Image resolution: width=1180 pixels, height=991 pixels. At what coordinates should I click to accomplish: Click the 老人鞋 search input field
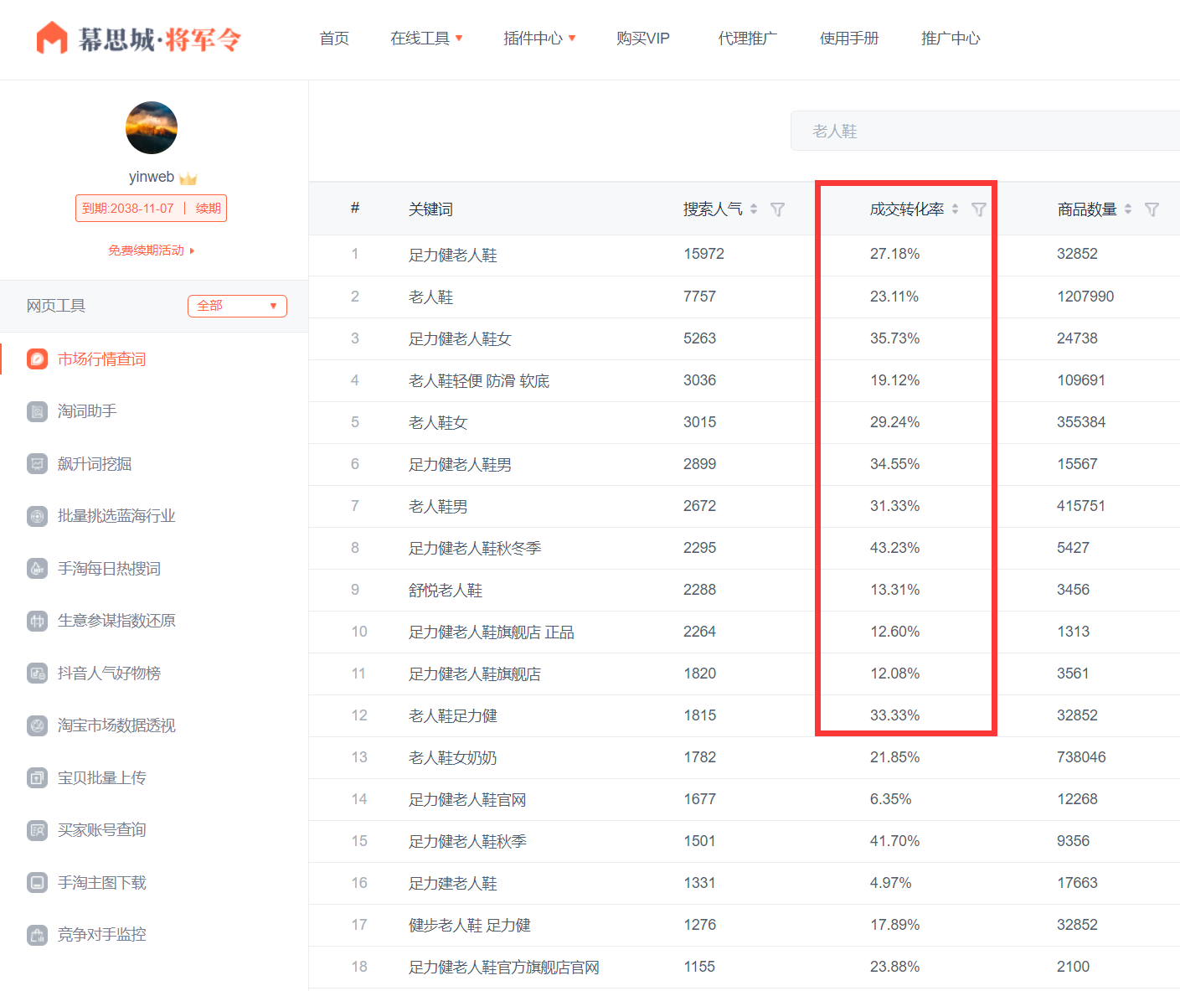click(x=985, y=131)
